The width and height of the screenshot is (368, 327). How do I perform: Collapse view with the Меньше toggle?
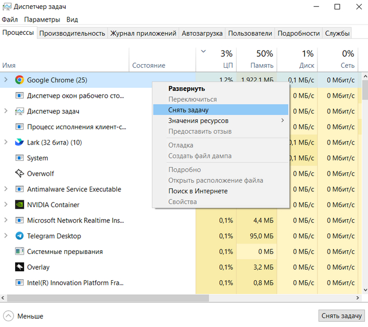click(x=24, y=316)
